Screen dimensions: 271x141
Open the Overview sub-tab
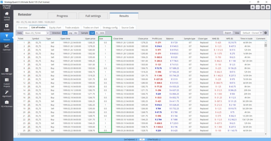pyautogui.click(x=23, y=28)
